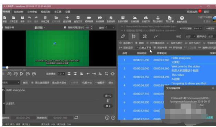Click the font size Aa icon

click(100, 74)
